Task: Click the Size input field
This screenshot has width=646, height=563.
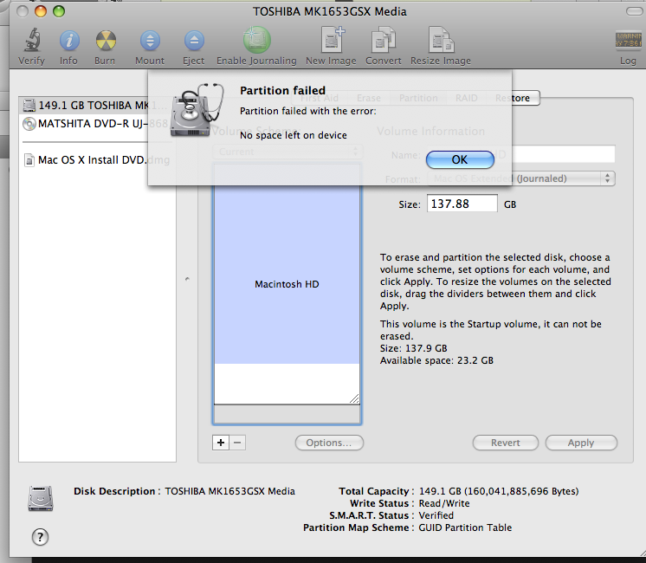Action: (x=462, y=204)
